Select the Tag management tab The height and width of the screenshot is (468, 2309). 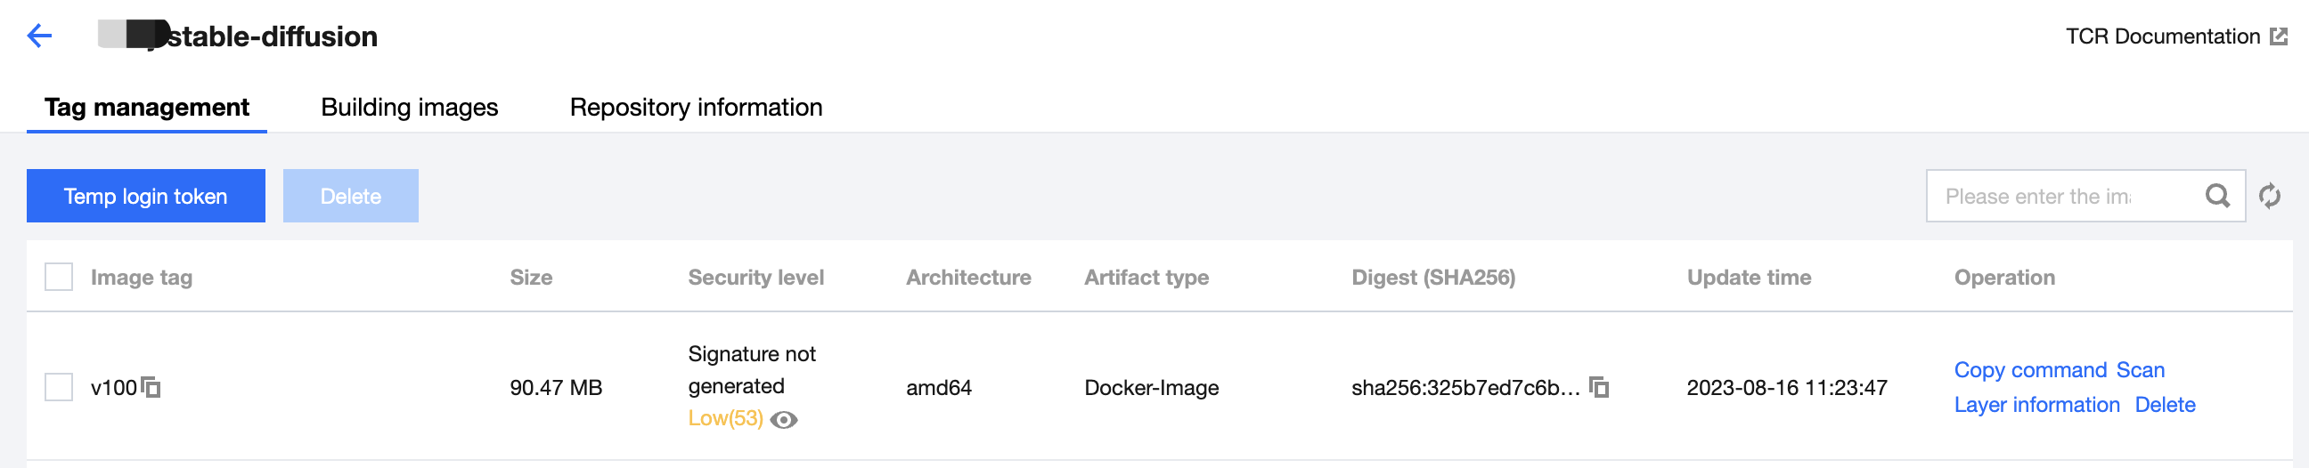click(147, 108)
